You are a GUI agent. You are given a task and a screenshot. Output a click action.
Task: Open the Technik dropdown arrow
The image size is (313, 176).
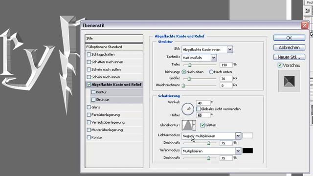214,58
